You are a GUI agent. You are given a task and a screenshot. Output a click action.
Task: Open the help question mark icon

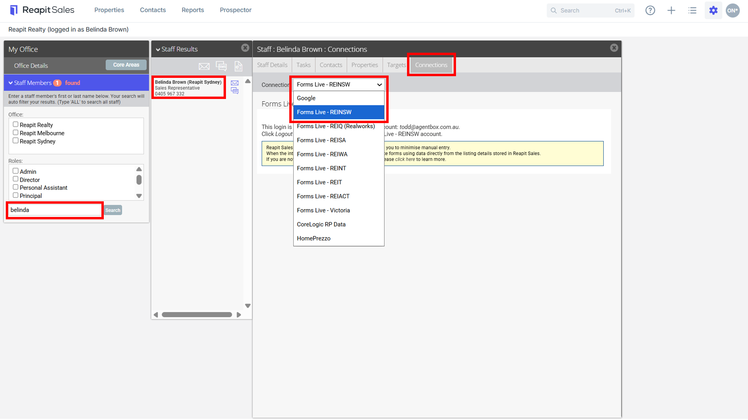[x=650, y=11]
